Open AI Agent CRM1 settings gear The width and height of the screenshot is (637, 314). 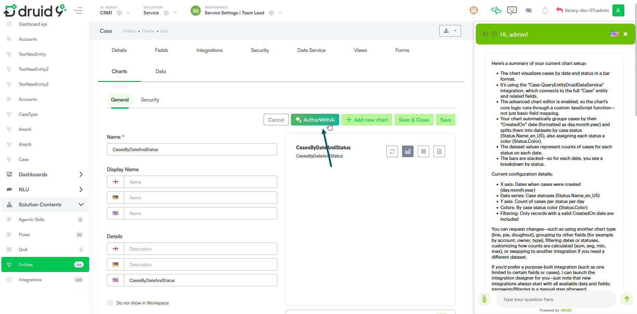tap(119, 13)
